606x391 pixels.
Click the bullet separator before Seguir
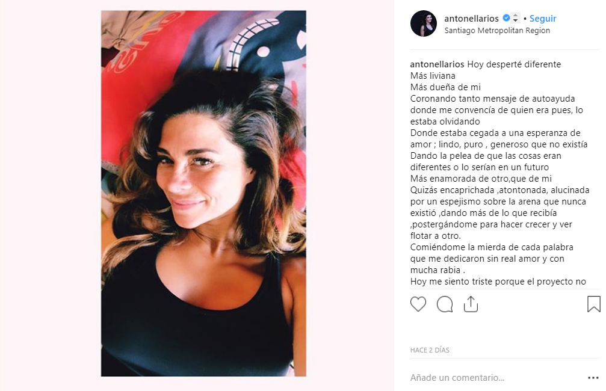click(525, 19)
